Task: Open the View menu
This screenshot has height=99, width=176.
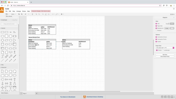Action: click(14, 11)
